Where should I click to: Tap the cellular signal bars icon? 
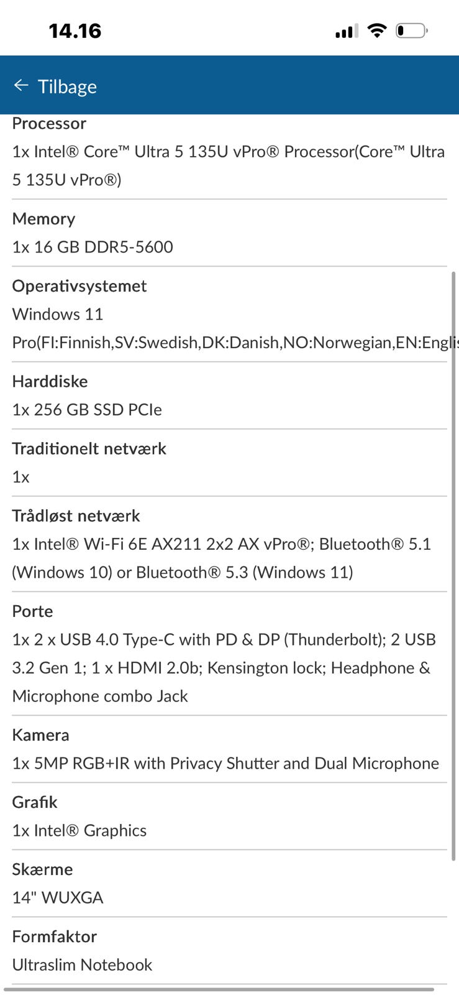347,31
